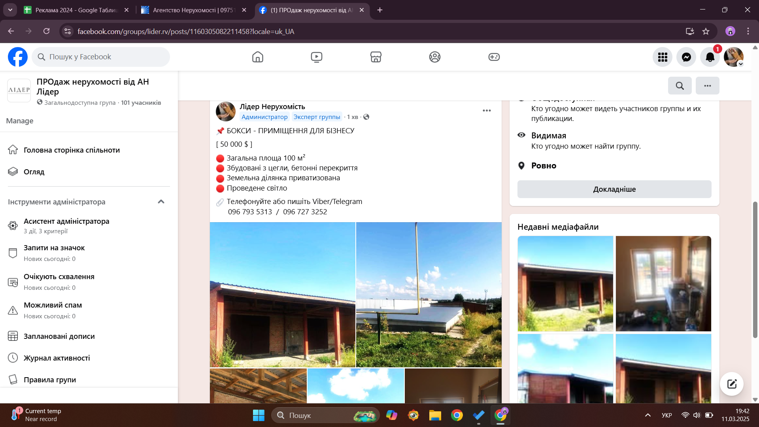Click the Докладніше button
Image resolution: width=759 pixels, height=427 pixels.
click(614, 189)
